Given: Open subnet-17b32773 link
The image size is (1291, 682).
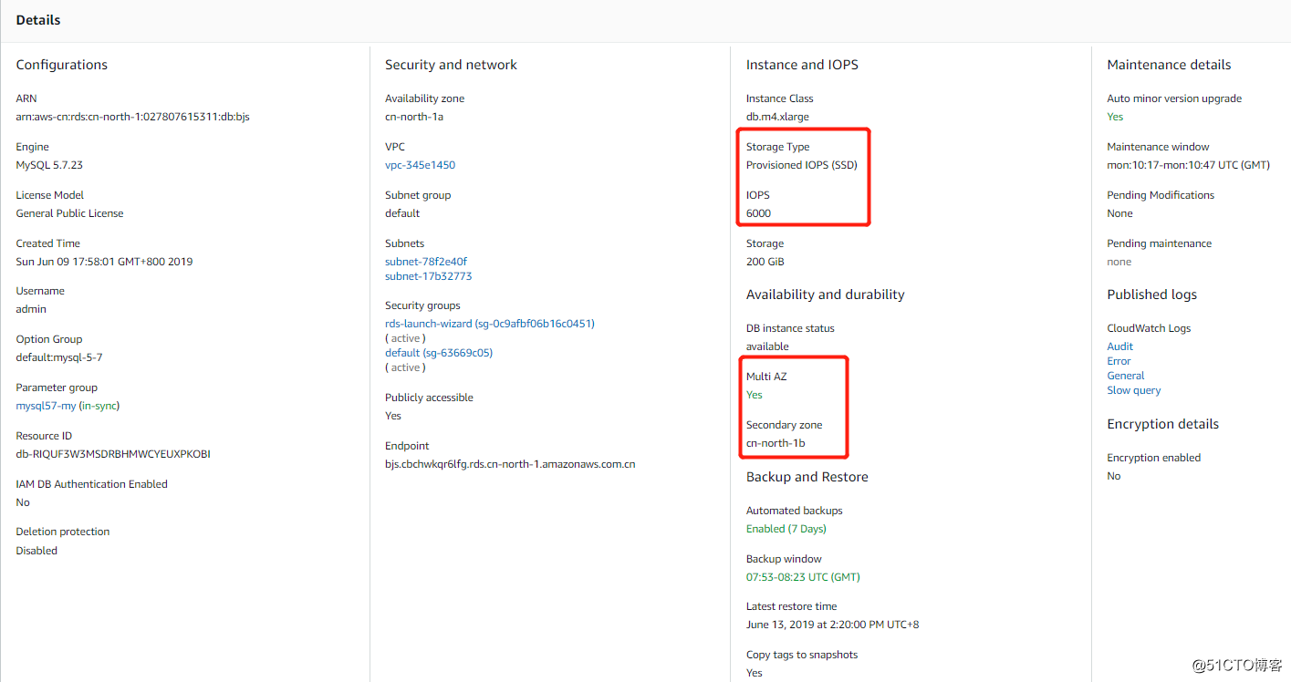Looking at the screenshot, I should tap(428, 276).
